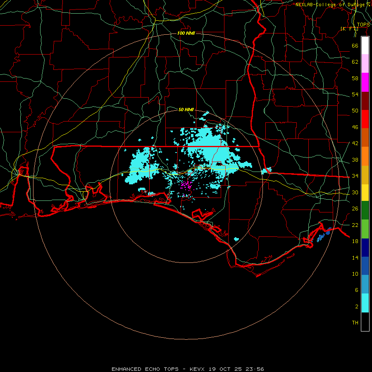Click the orange legend swatch above 38
This screenshot has height=372, width=372.
pyautogui.click(x=365, y=156)
